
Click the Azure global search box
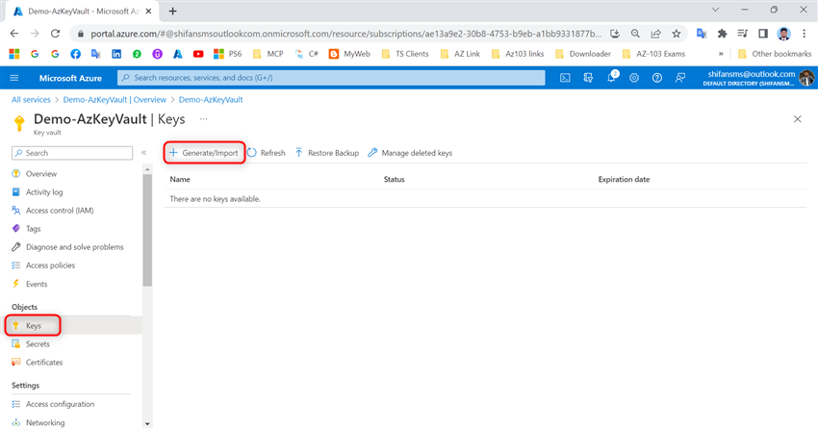331,78
